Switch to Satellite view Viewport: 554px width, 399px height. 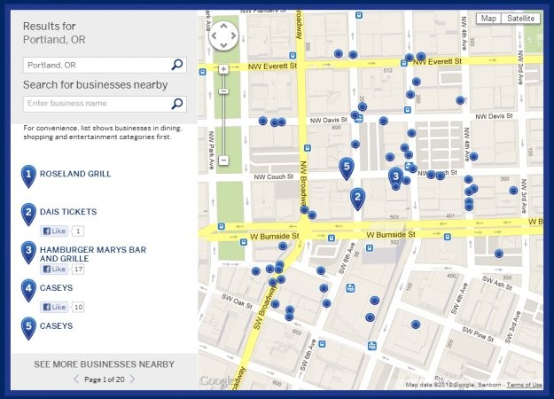[x=520, y=19]
